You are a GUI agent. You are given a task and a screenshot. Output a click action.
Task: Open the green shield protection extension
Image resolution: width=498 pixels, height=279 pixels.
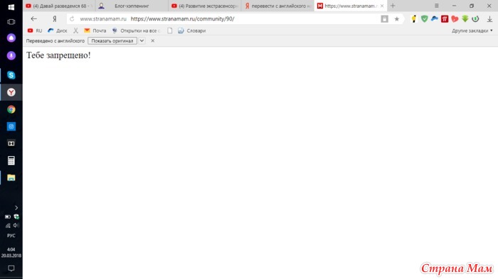pyautogui.click(x=424, y=19)
